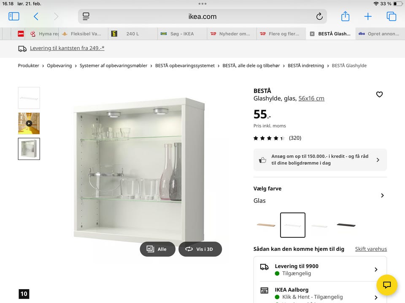Expand Levering til 9900 details

pyautogui.click(x=375, y=269)
